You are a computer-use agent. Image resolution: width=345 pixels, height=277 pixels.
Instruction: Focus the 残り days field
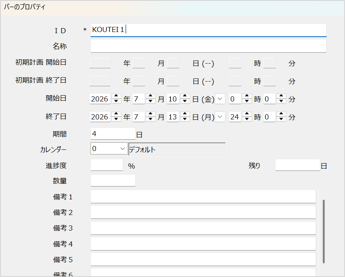pos(298,165)
